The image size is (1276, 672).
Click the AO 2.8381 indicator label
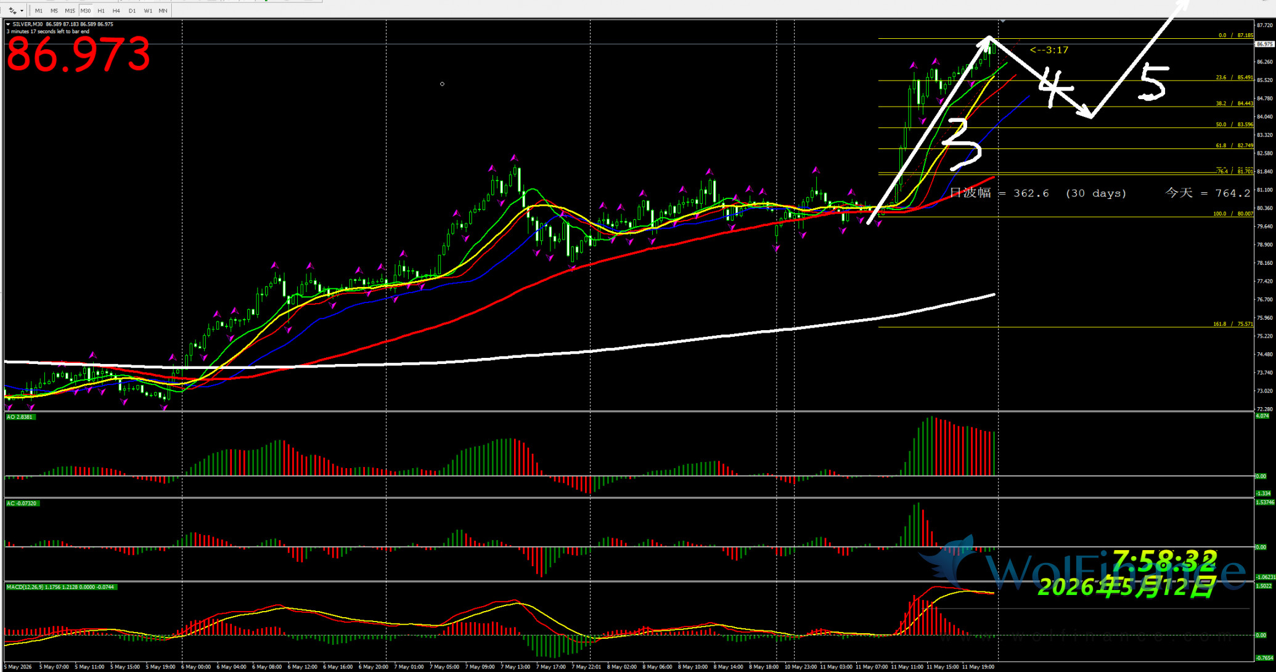click(20, 417)
